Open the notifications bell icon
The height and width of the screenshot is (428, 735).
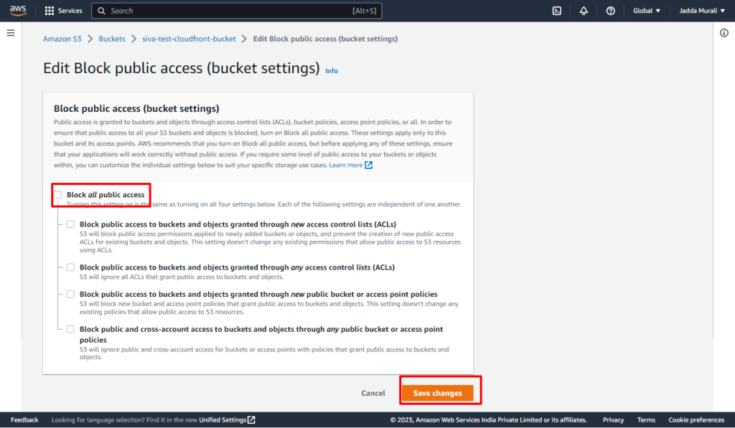pyautogui.click(x=584, y=11)
